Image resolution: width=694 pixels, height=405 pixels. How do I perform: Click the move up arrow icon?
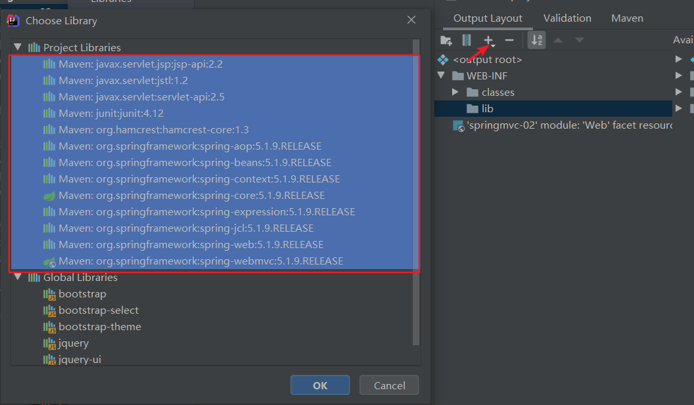[x=558, y=40]
